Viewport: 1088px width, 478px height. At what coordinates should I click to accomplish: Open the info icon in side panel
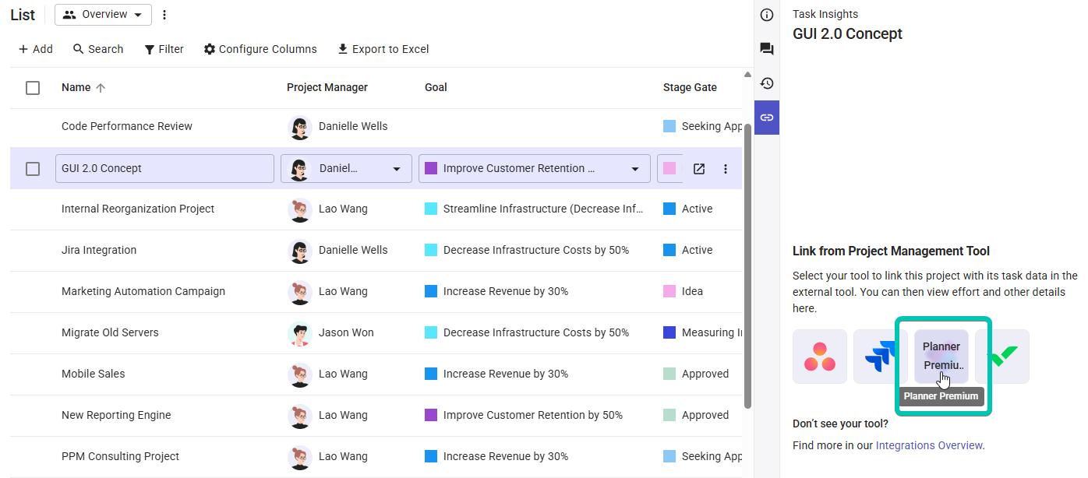click(x=767, y=15)
